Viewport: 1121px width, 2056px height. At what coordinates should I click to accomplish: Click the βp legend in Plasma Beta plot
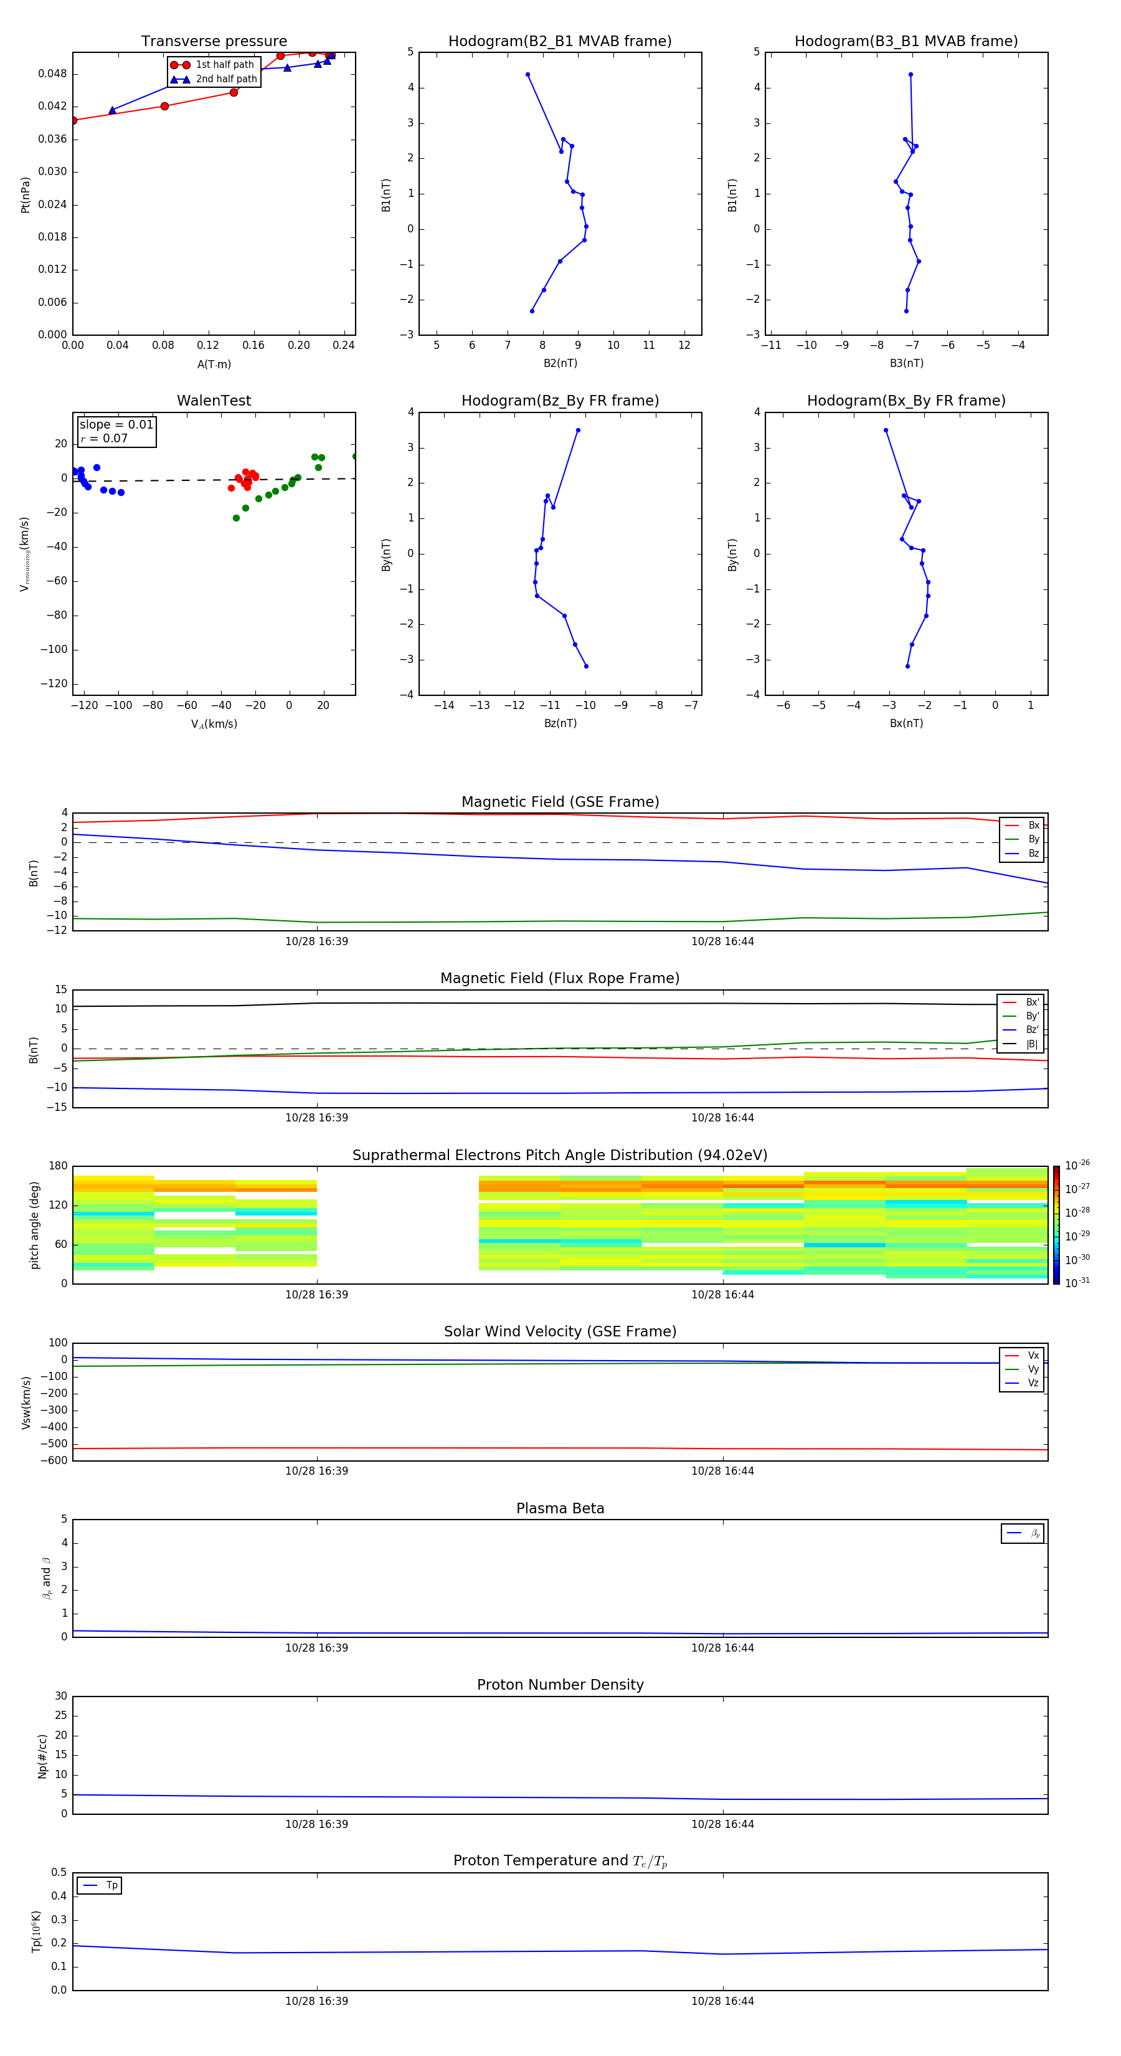pyautogui.click(x=1022, y=1533)
